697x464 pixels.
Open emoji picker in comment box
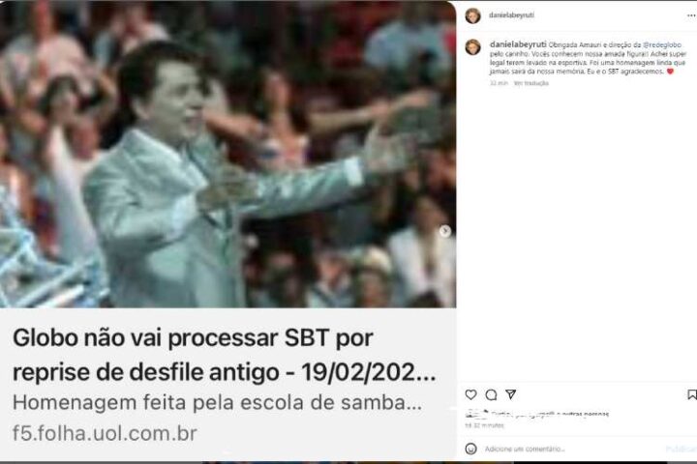click(x=470, y=449)
